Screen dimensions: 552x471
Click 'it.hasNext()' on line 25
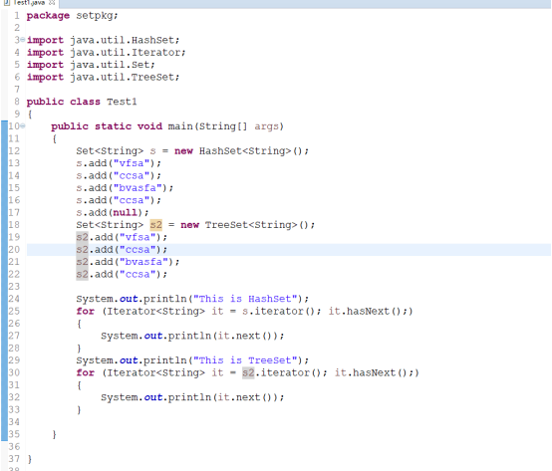point(365,311)
